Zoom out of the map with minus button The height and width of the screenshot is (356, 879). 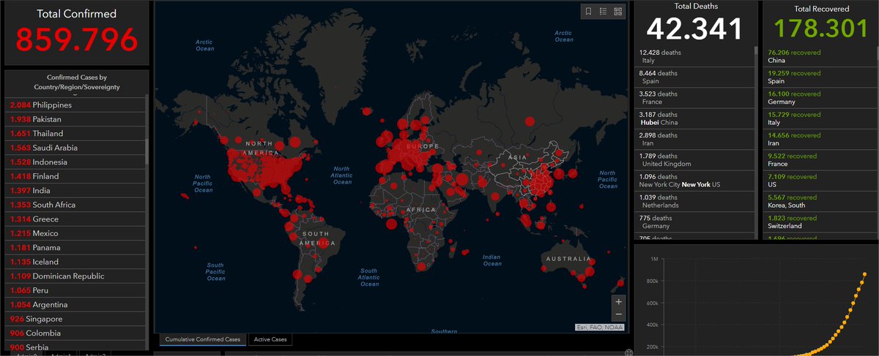[x=619, y=314]
